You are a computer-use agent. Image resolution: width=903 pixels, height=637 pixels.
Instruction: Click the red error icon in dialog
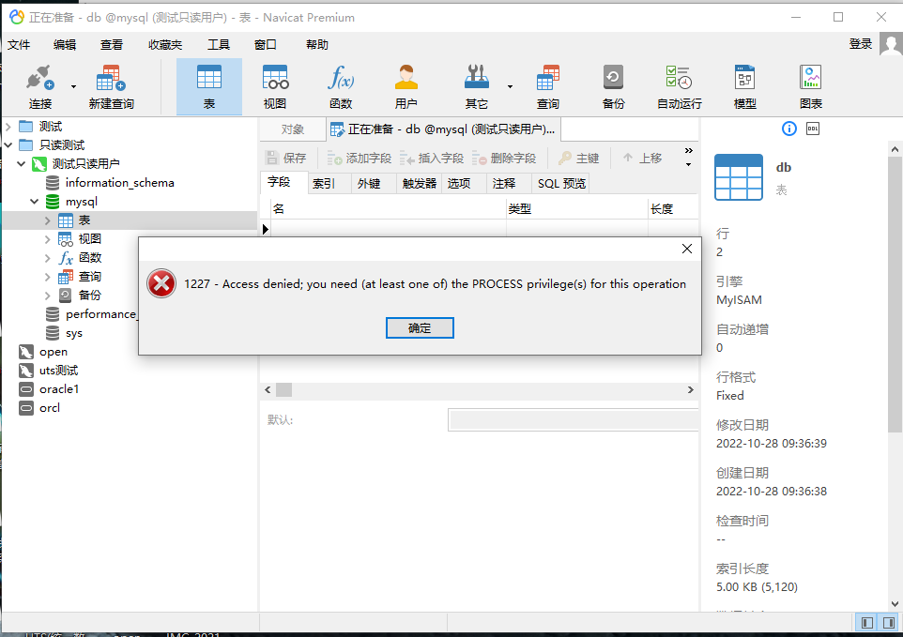pyautogui.click(x=161, y=283)
